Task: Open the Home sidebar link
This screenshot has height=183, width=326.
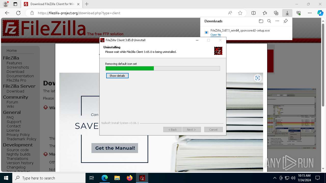Action: click(x=12, y=51)
